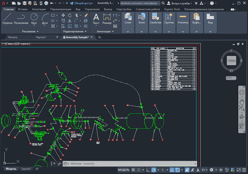Open the МСК coordinate system dropdown

point(231,78)
